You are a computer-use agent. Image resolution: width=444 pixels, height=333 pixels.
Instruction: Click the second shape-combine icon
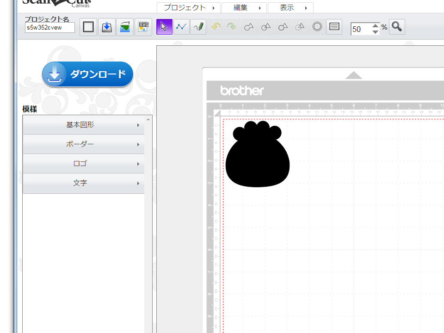coord(266,27)
